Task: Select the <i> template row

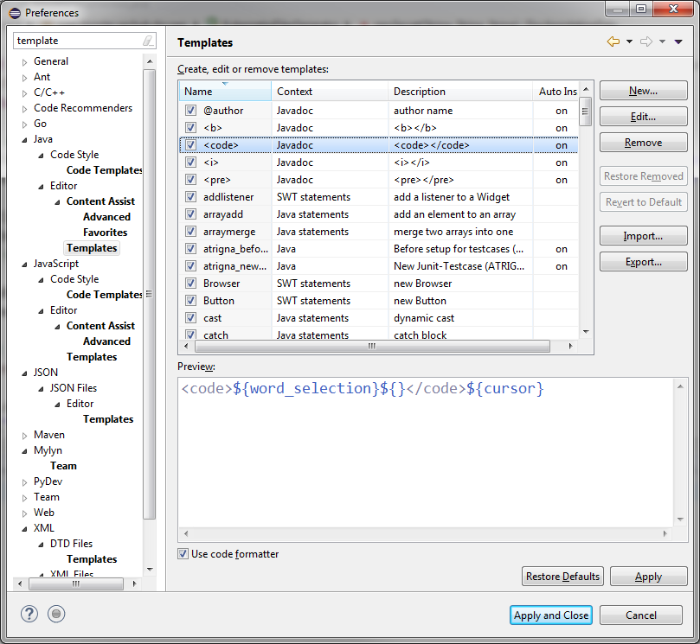Action: tap(379, 163)
